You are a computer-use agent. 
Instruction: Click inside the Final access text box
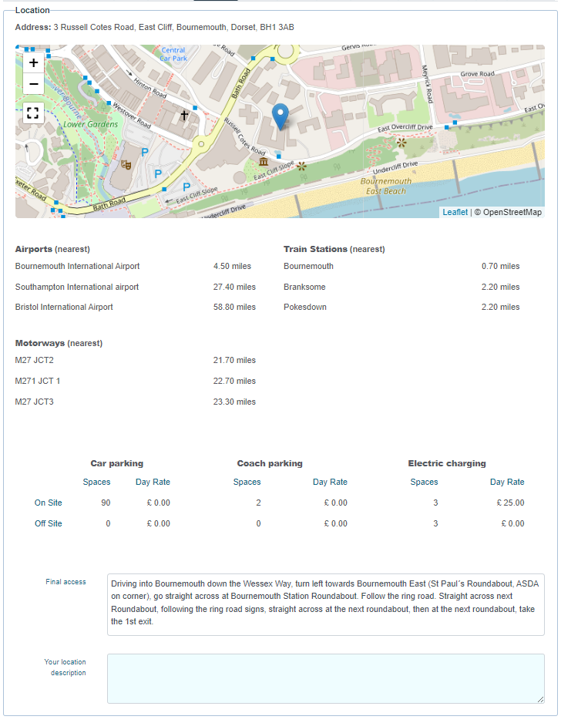pos(325,604)
